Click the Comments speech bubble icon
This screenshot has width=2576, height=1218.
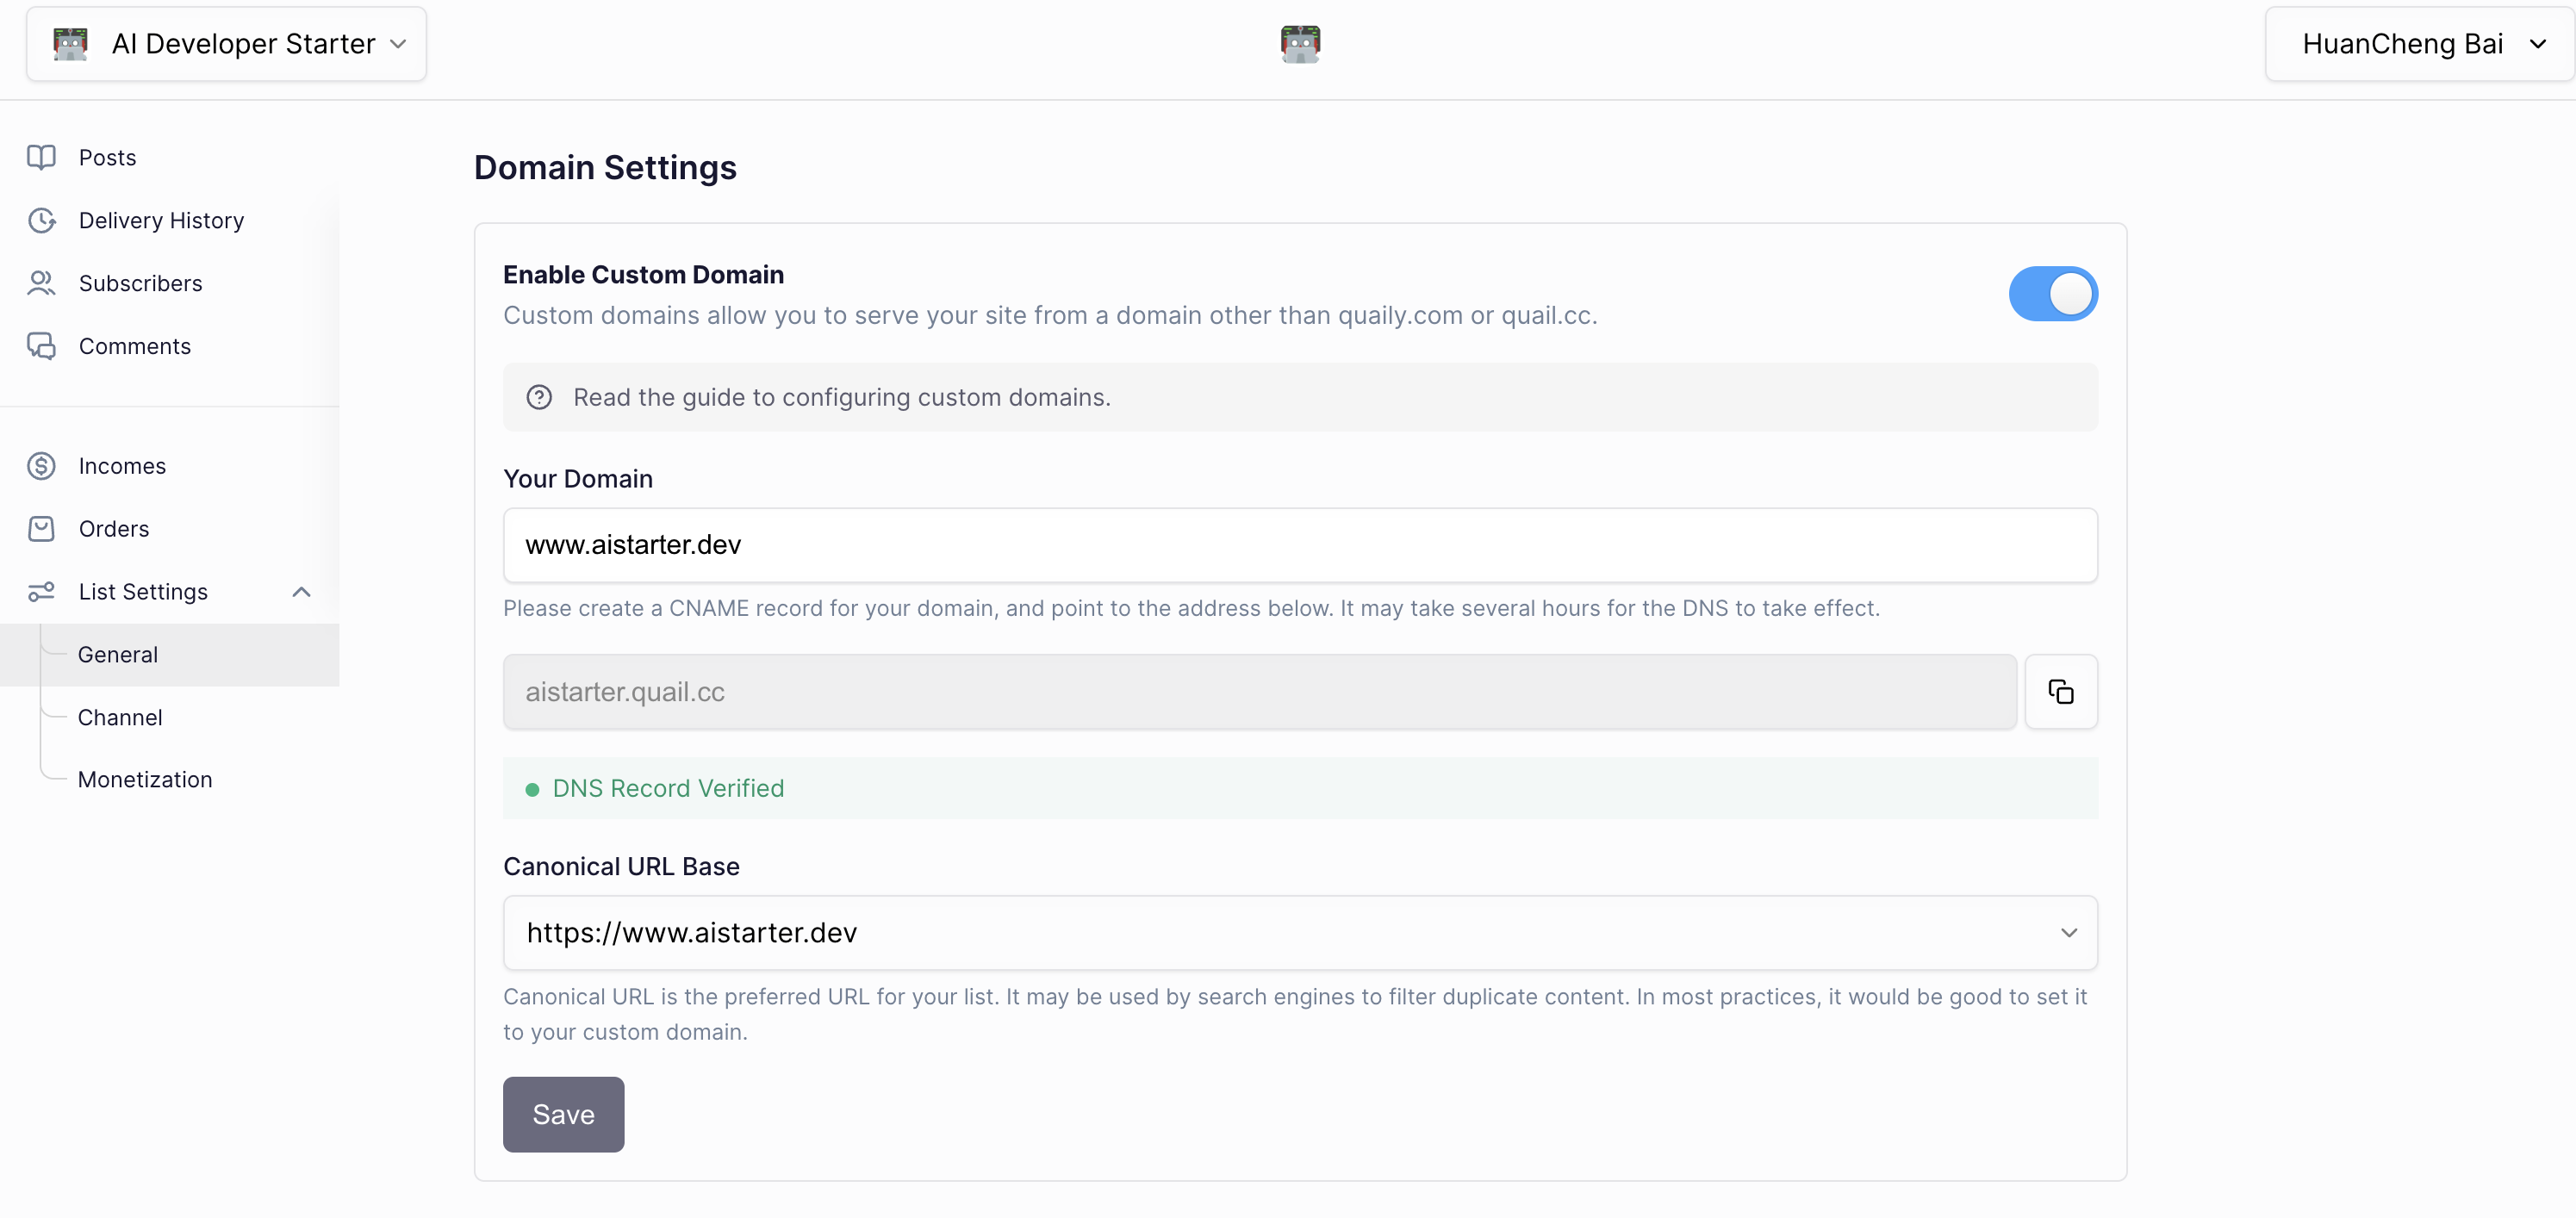pos(41,346)
